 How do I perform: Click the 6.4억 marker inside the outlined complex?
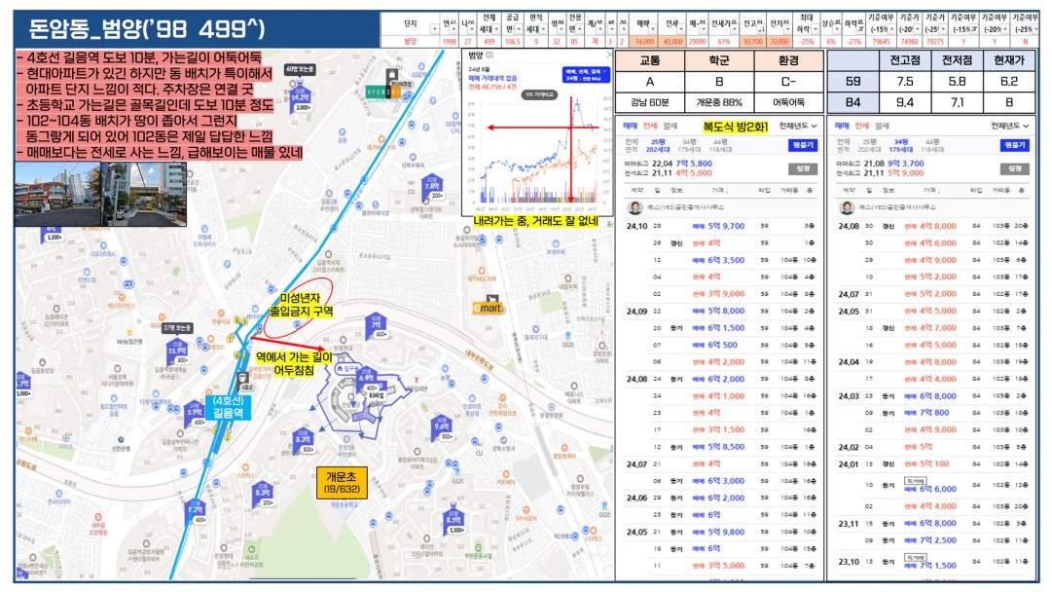(x=367, y=379)
